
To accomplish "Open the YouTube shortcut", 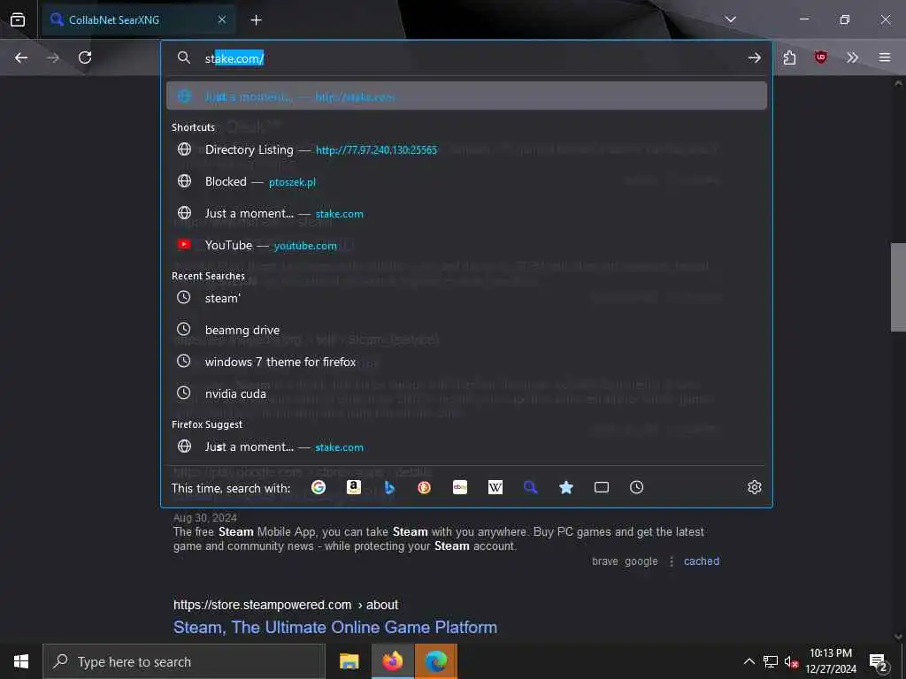I will click(x=466, y=245).
